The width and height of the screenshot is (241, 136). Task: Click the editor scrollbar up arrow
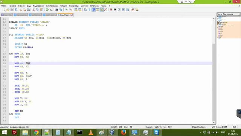(214, 19)
